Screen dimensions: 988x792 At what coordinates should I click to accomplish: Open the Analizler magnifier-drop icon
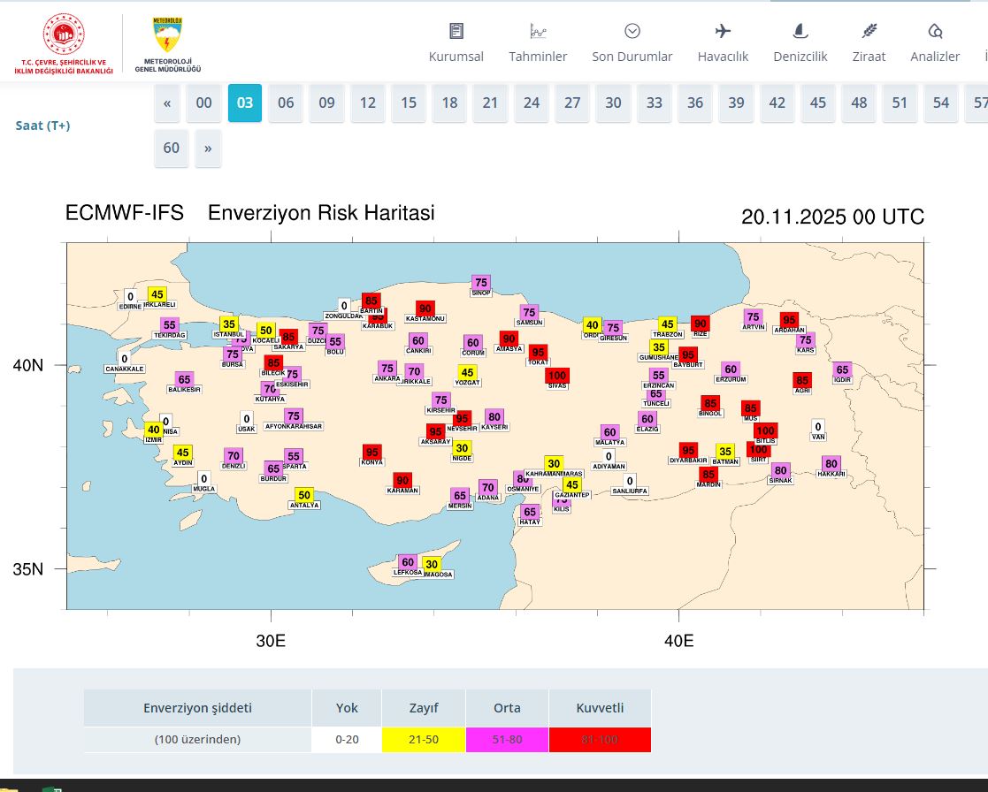click(x=934, y=30)
